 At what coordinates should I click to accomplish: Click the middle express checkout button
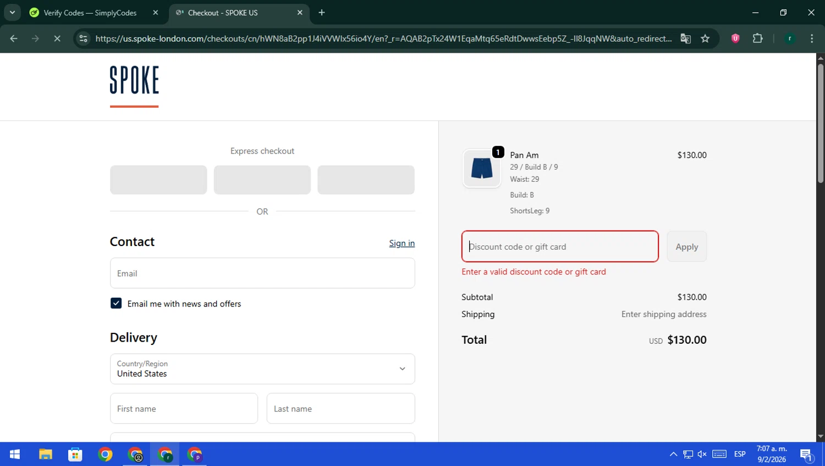(262, 180)
